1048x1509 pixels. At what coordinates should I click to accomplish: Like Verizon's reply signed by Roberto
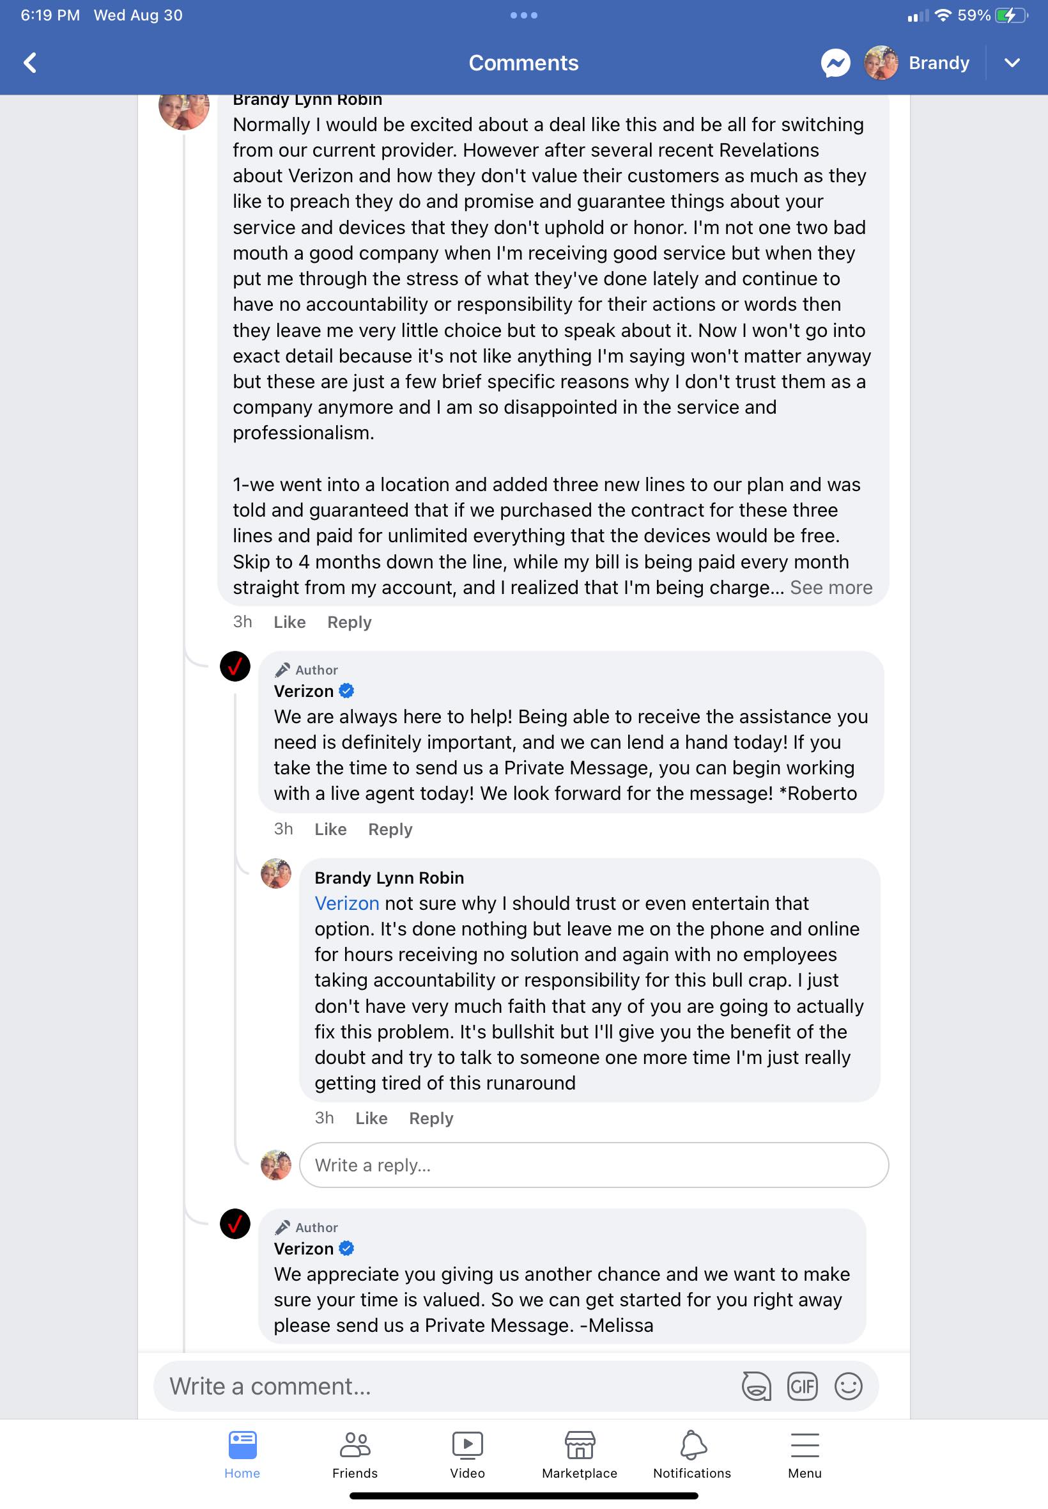(x=330, y=829)
